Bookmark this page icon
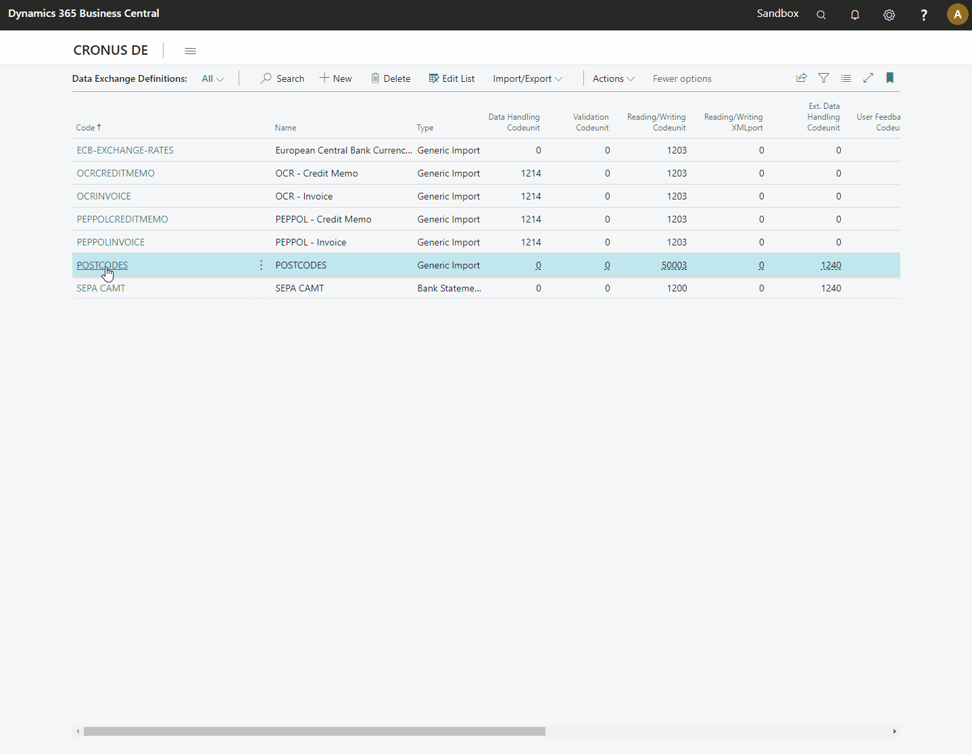Viewport: 972px width, 754px height. [x=890, y=78]
